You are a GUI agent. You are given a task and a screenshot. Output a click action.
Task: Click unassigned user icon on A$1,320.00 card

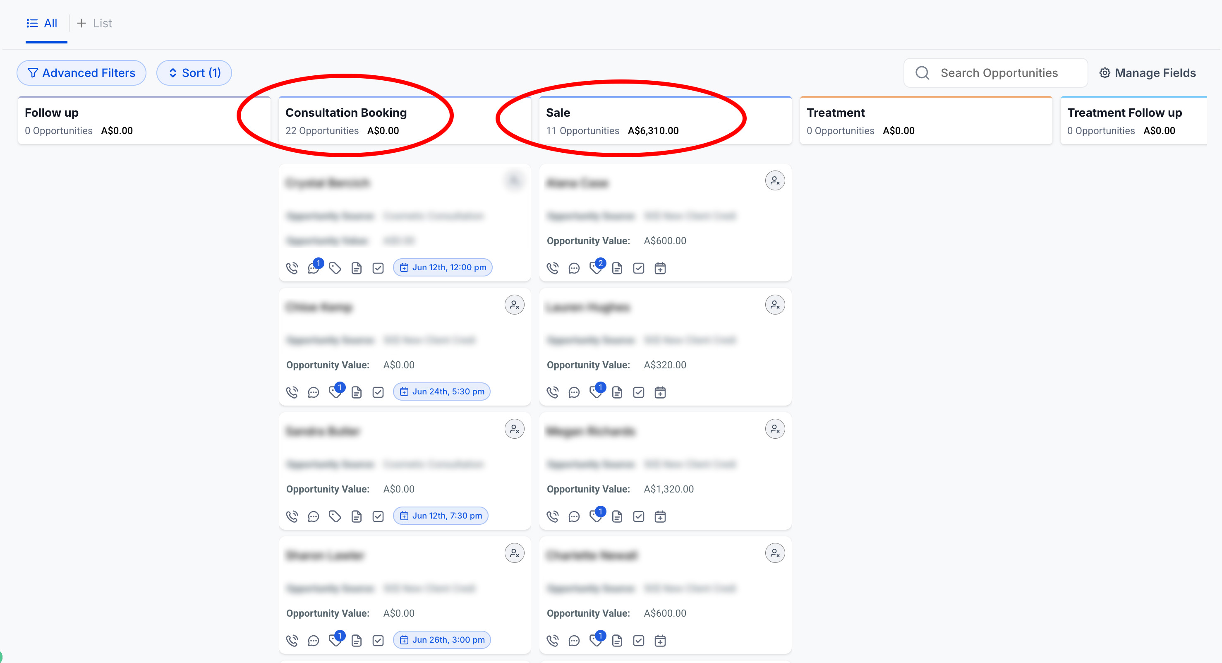point(775,429)
